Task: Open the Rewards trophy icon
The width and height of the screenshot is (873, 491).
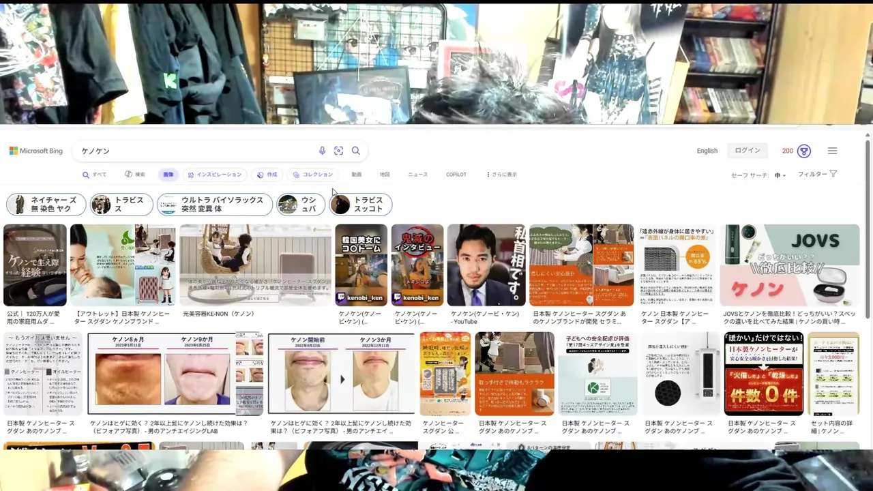Action: tap(804, 151)
